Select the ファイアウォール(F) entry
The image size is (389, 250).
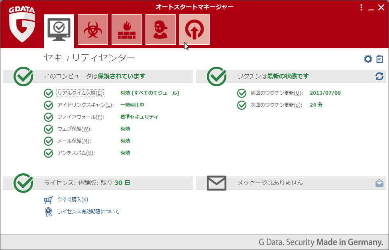coord(81,117)
